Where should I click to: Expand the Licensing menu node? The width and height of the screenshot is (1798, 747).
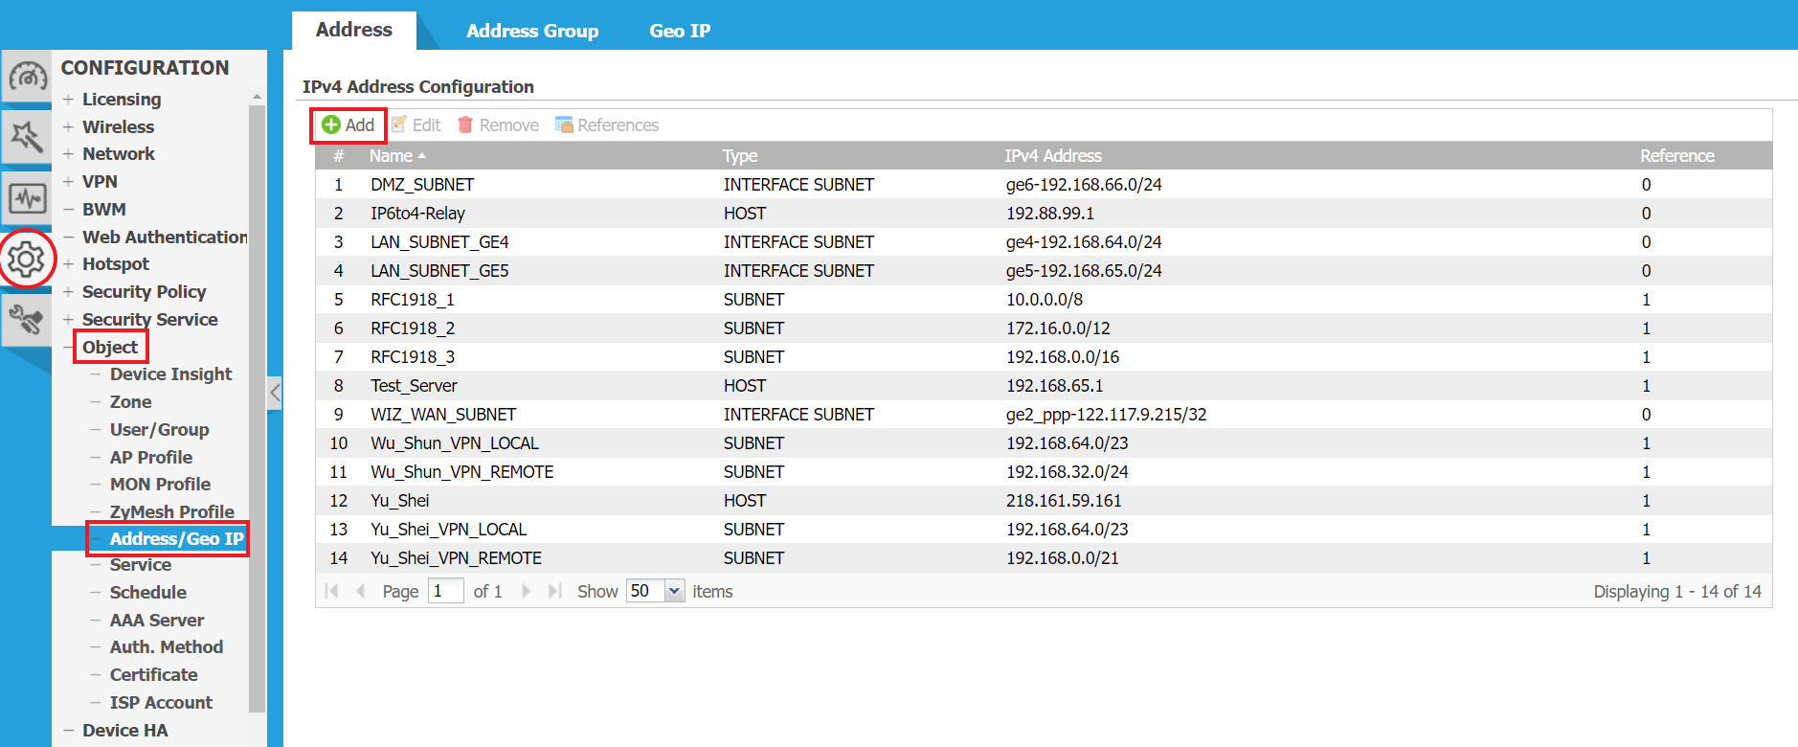[68, 100]
